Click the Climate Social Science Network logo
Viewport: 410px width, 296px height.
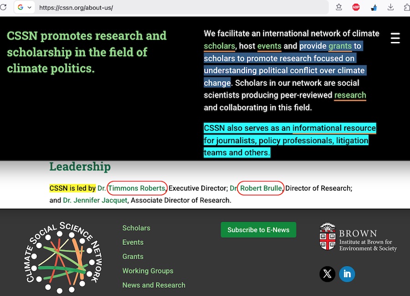tap(63, 258)
